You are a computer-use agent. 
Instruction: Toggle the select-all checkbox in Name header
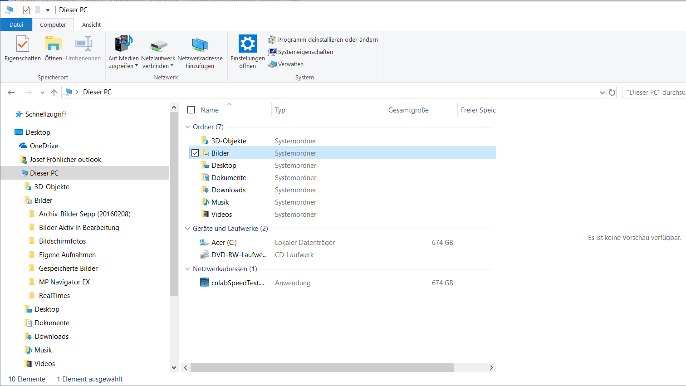191,110
